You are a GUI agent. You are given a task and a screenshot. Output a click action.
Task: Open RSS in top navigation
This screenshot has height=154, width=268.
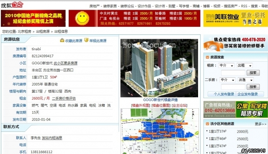click(x=244, y=6)
